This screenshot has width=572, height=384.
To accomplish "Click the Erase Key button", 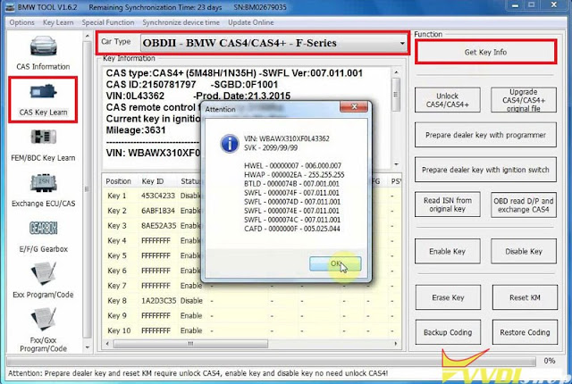I will pos(448,297).
